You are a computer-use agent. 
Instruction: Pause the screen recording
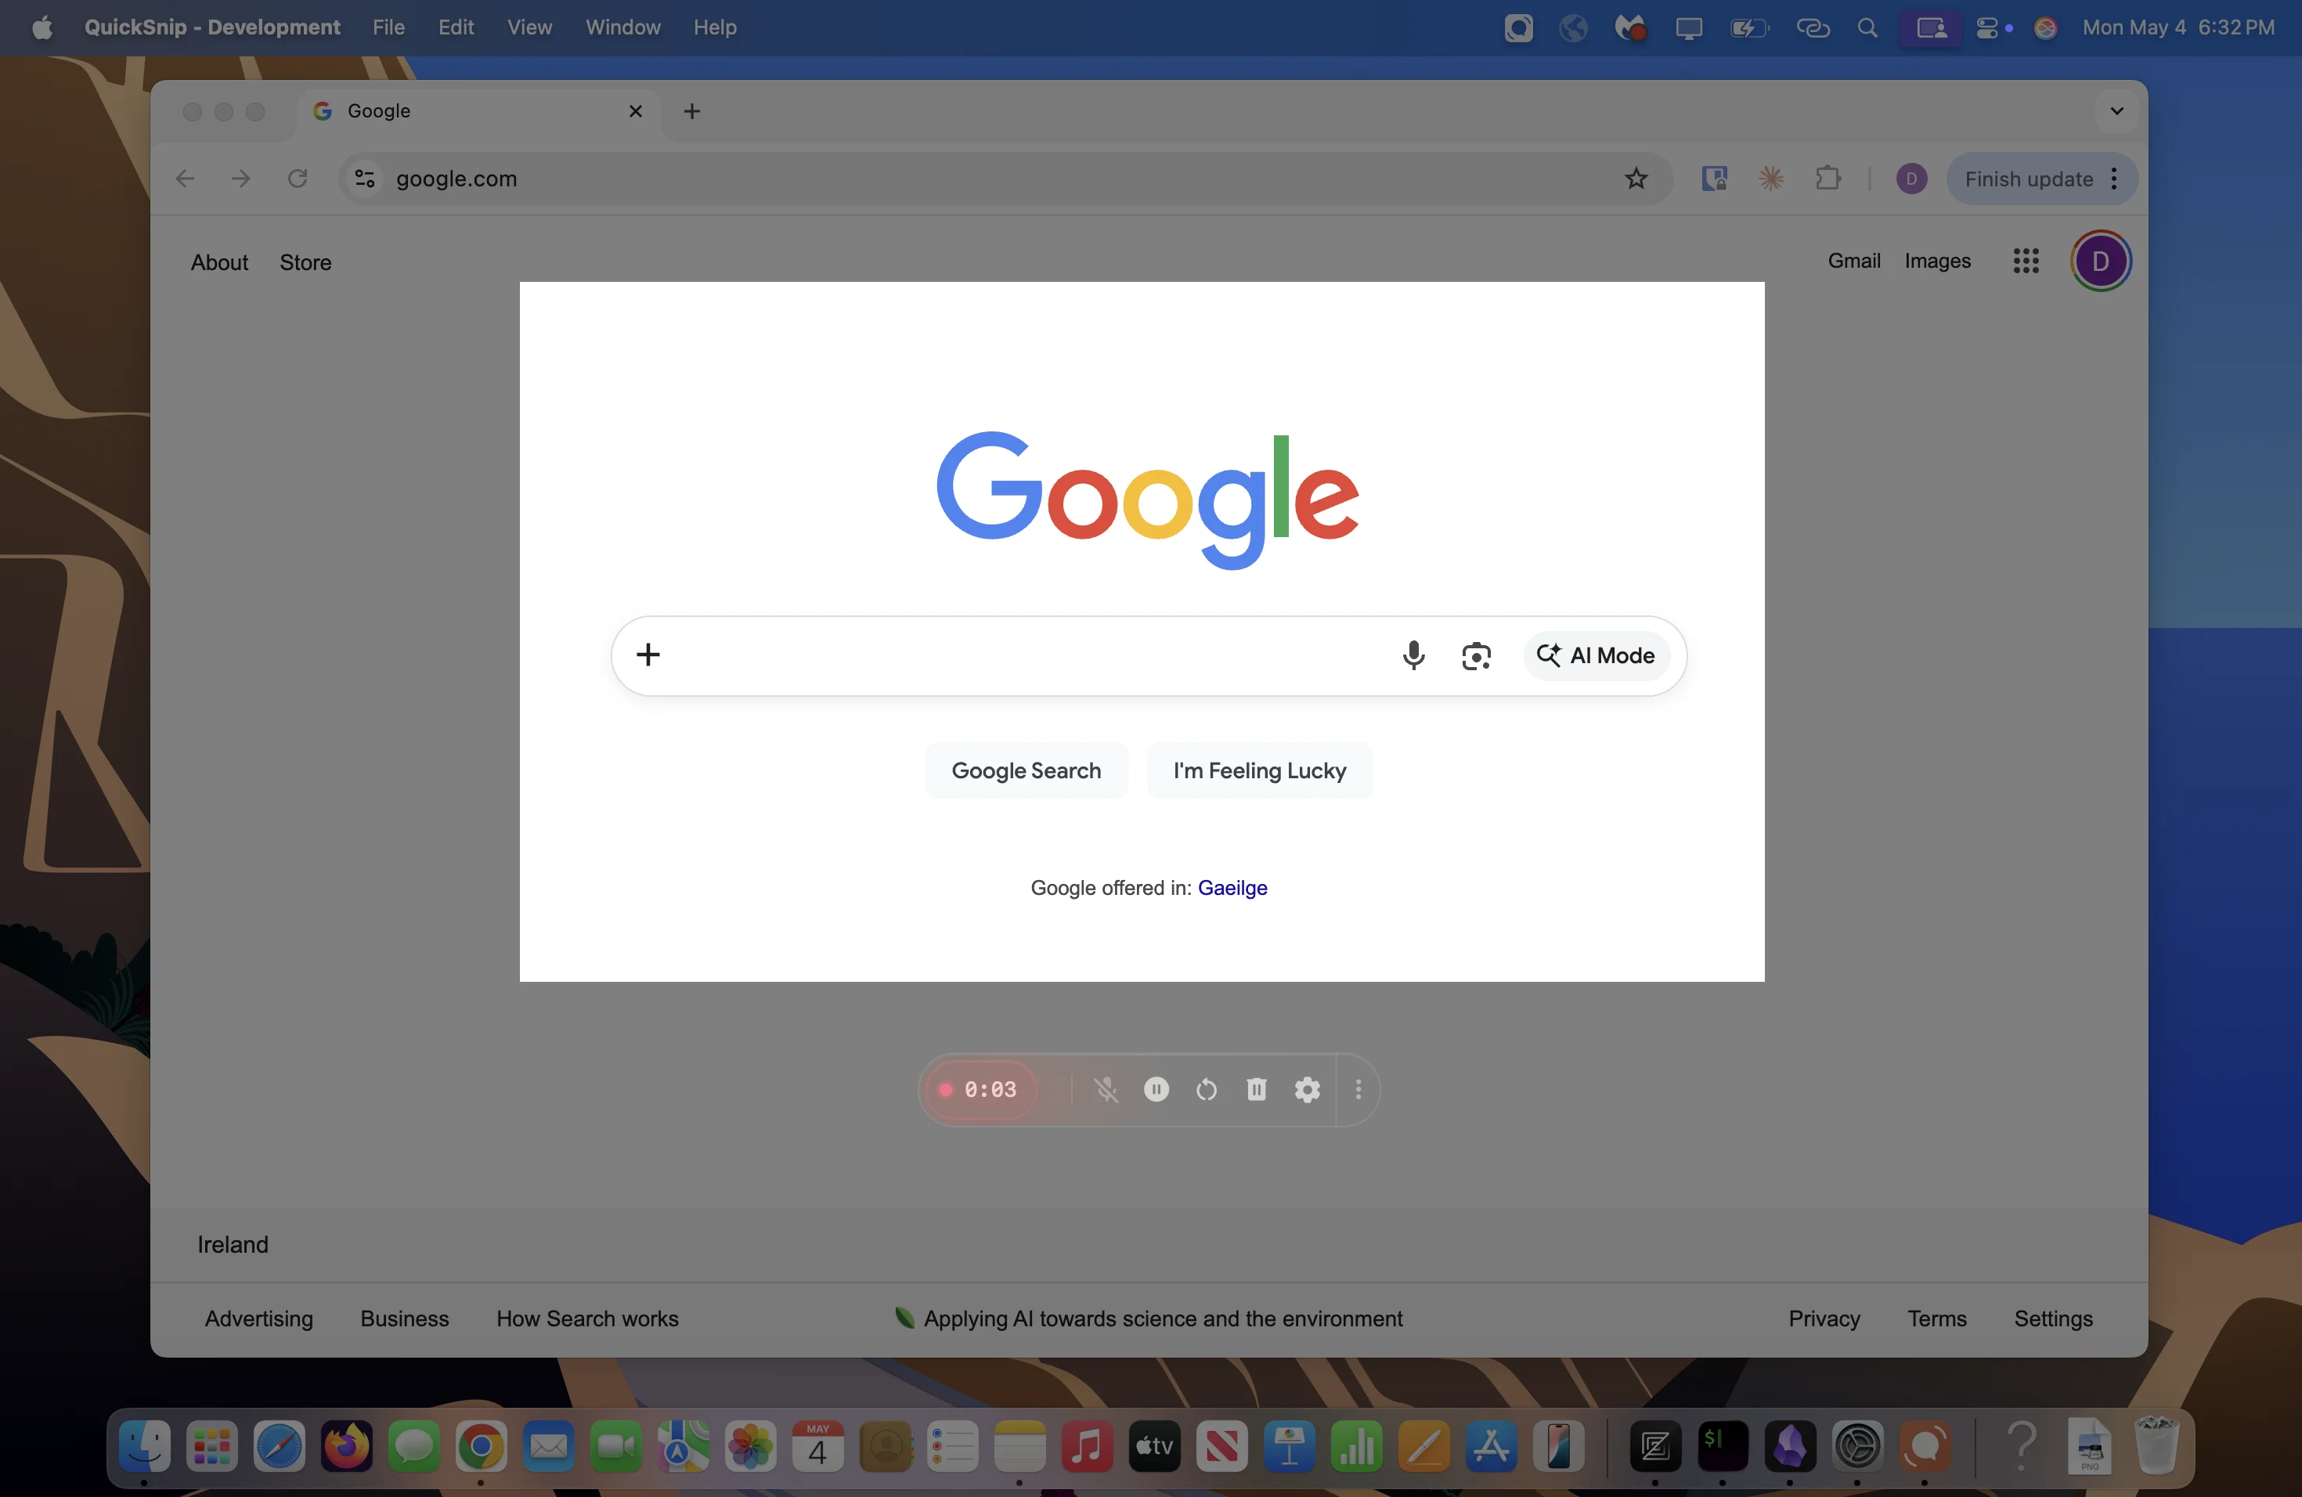point(1156,1090)
